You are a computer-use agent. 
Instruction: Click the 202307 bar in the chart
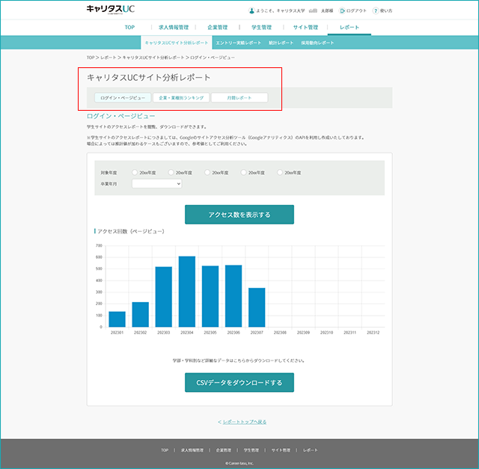click(x=257, y=307)
